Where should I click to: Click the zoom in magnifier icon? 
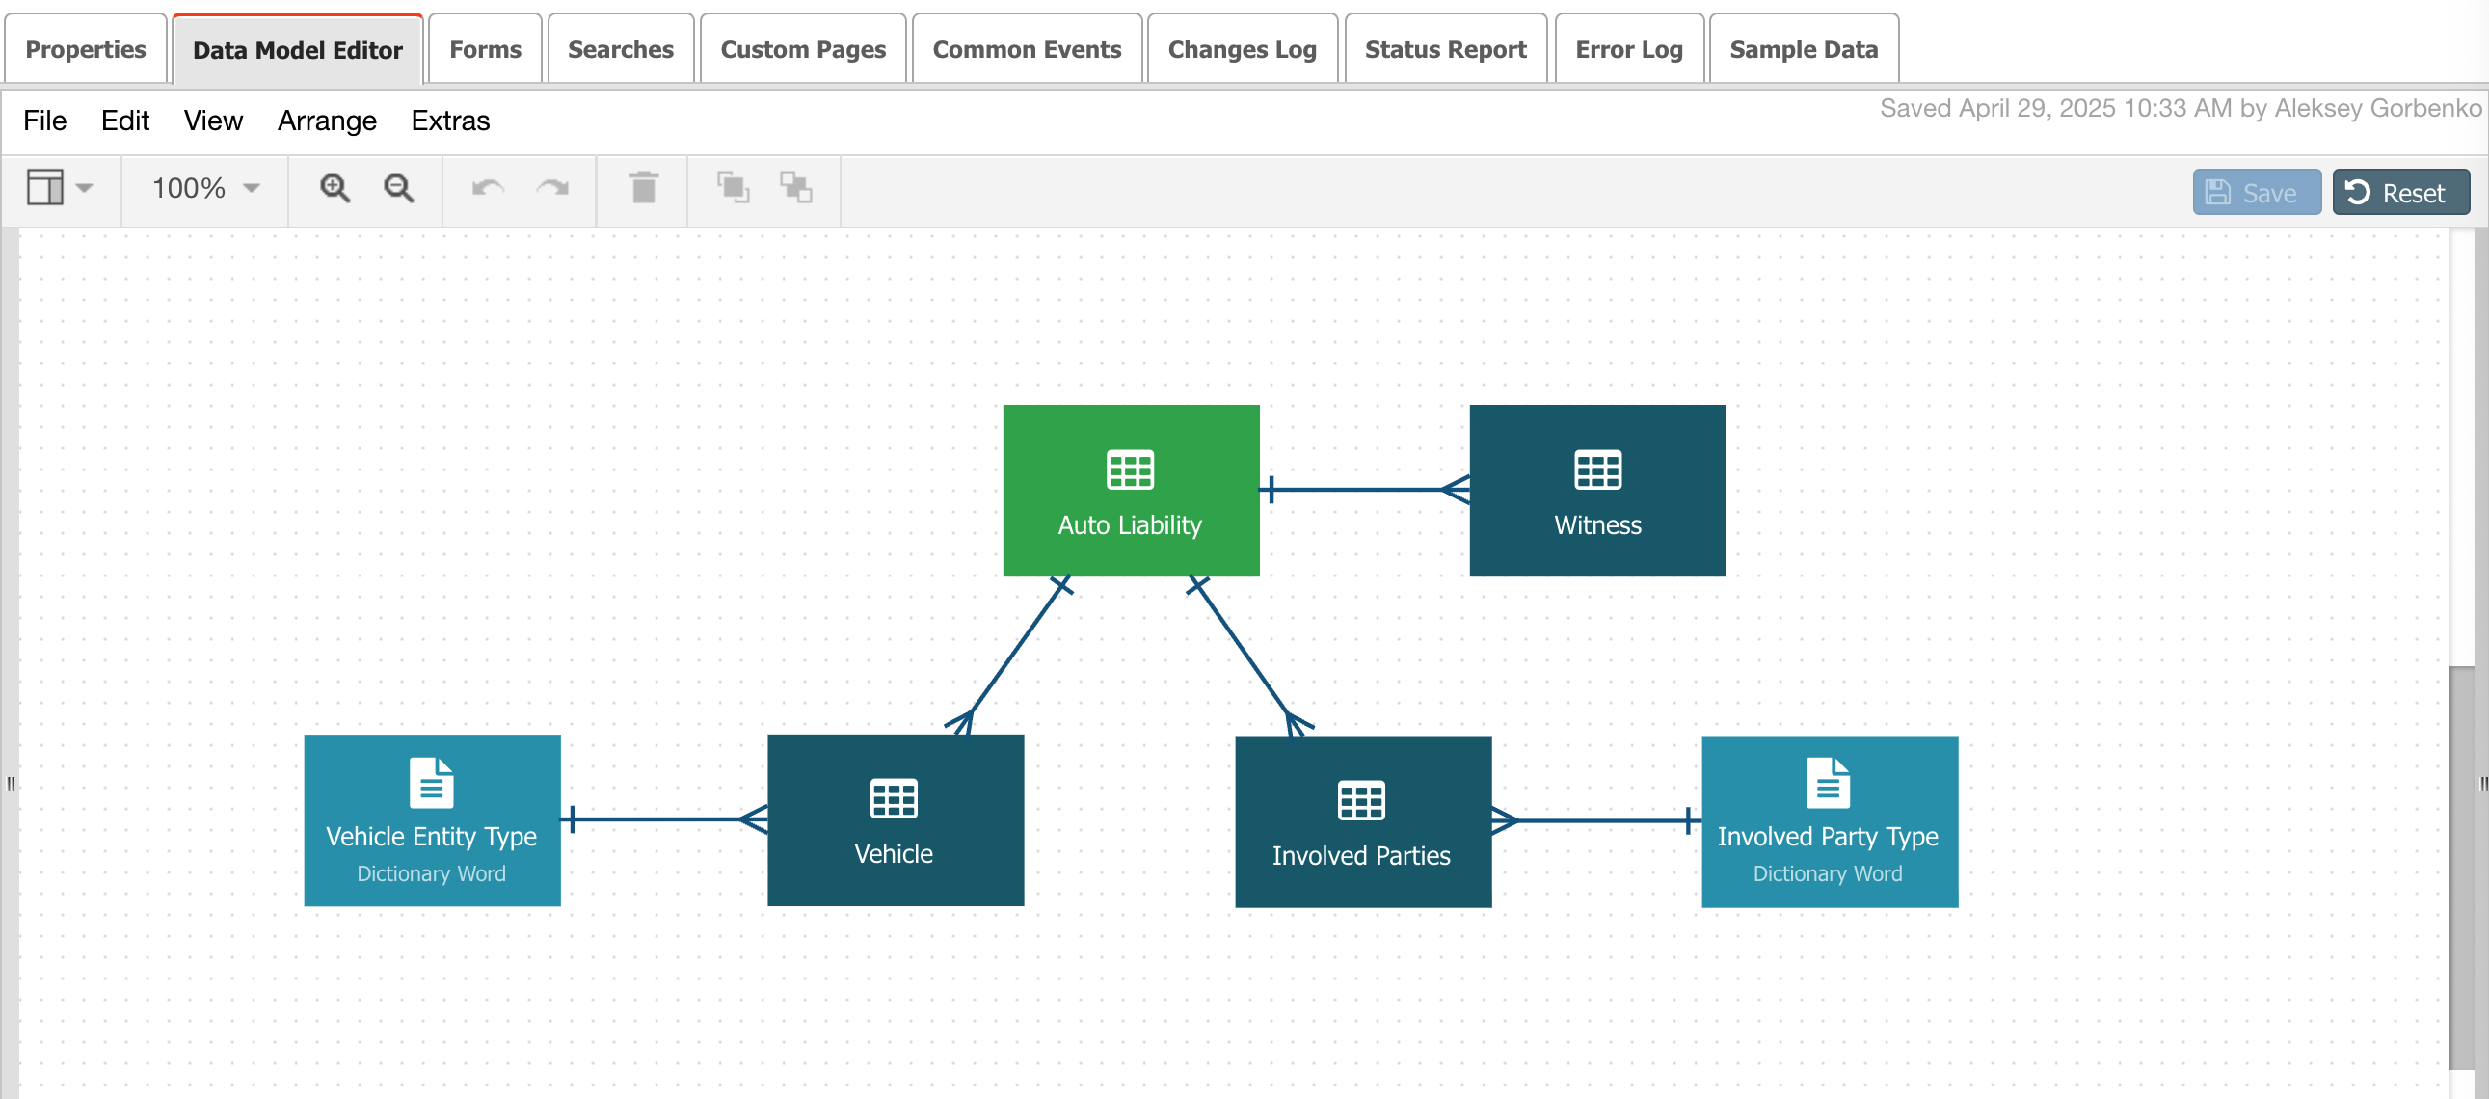click(335, 188)
